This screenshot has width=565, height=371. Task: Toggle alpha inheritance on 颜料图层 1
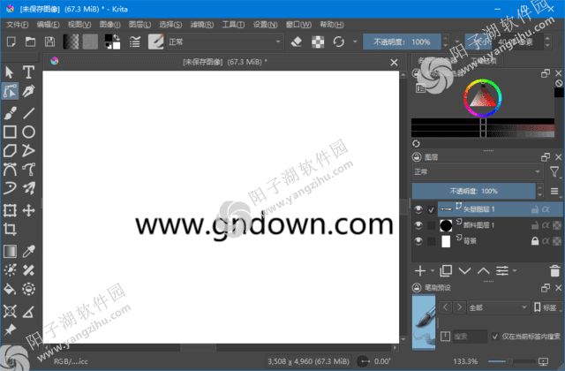click(x=546, y=225)
